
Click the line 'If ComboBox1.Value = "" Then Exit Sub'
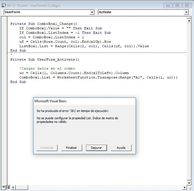point(61,28)
